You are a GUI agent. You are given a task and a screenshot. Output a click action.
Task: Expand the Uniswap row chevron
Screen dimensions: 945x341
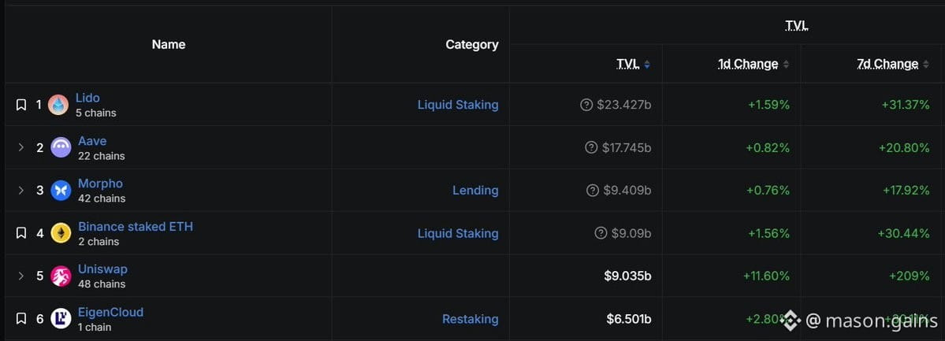21,276
